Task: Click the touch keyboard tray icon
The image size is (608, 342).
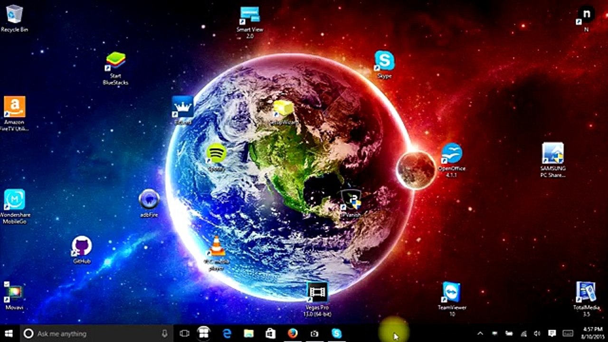Action: 568,333
